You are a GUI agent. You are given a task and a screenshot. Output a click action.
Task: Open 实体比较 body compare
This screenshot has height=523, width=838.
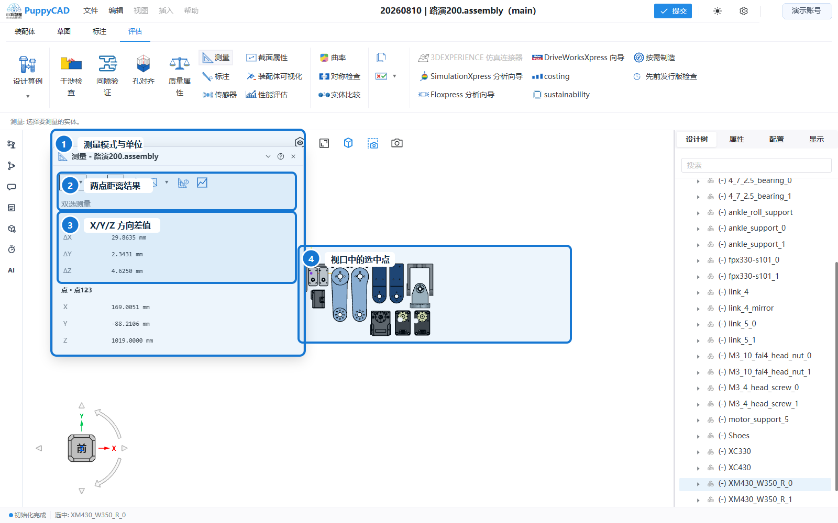340,95
